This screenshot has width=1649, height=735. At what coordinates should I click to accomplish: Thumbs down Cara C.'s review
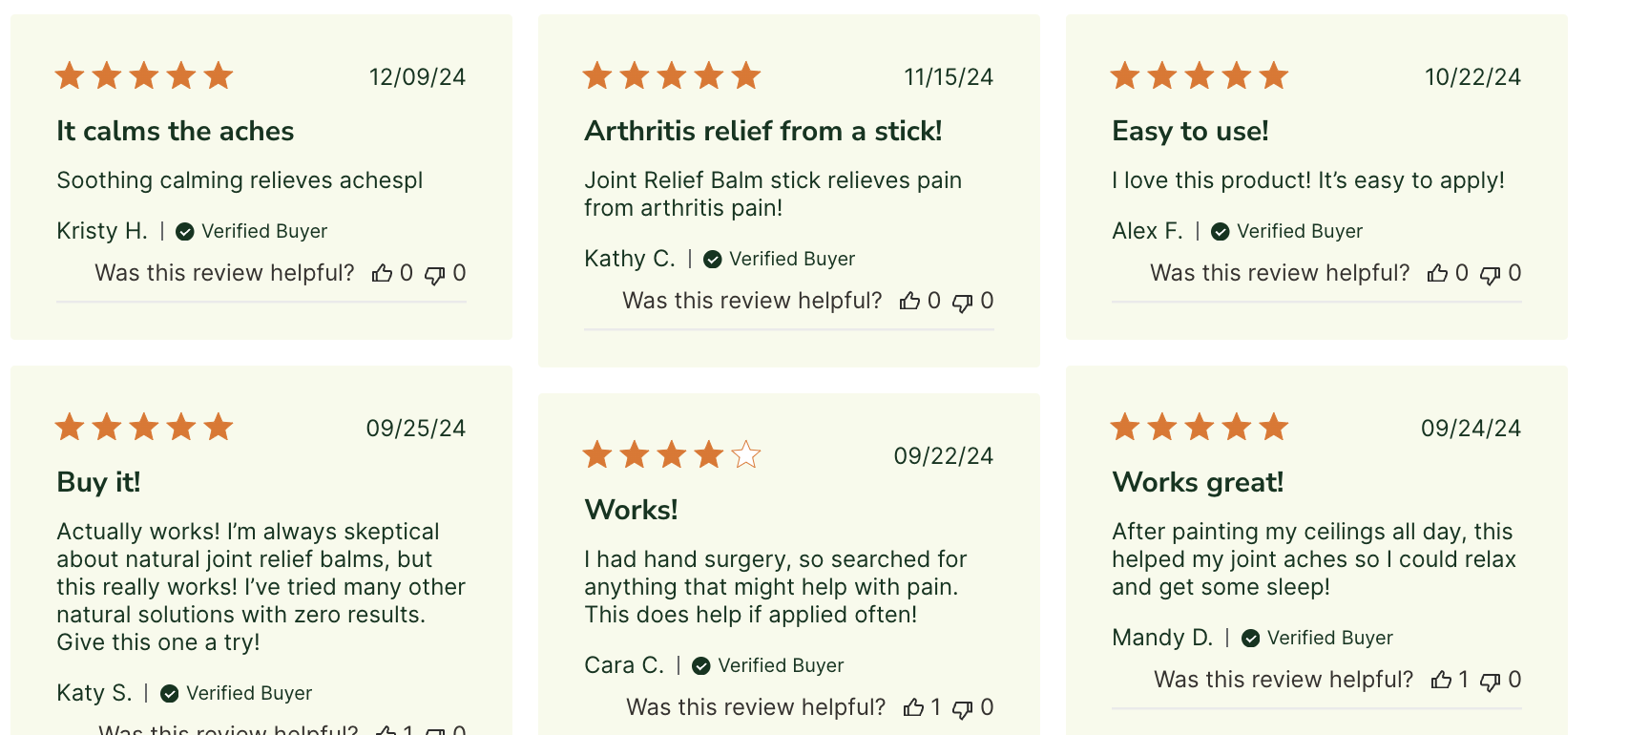(962, 708)
